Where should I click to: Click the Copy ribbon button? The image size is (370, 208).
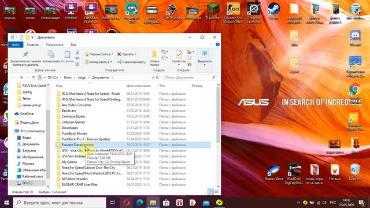tap(51, 57)
